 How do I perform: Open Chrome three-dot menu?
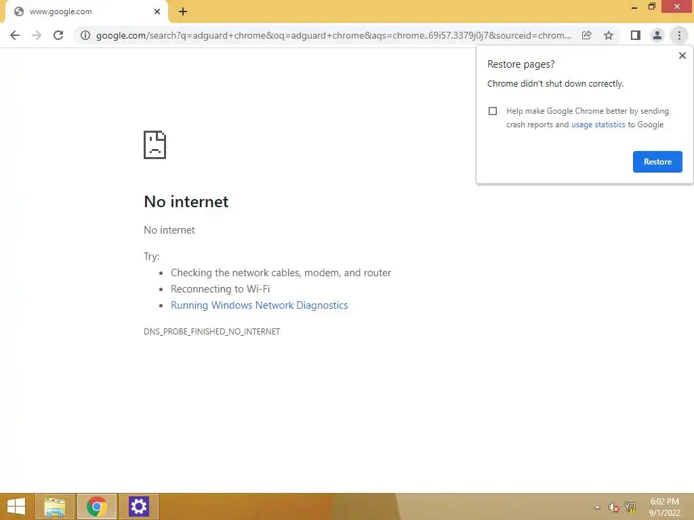[x=679, y=35]
